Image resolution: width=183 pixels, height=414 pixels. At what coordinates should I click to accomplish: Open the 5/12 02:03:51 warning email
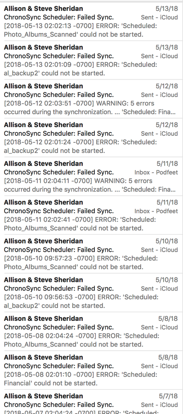click(91, 99)
